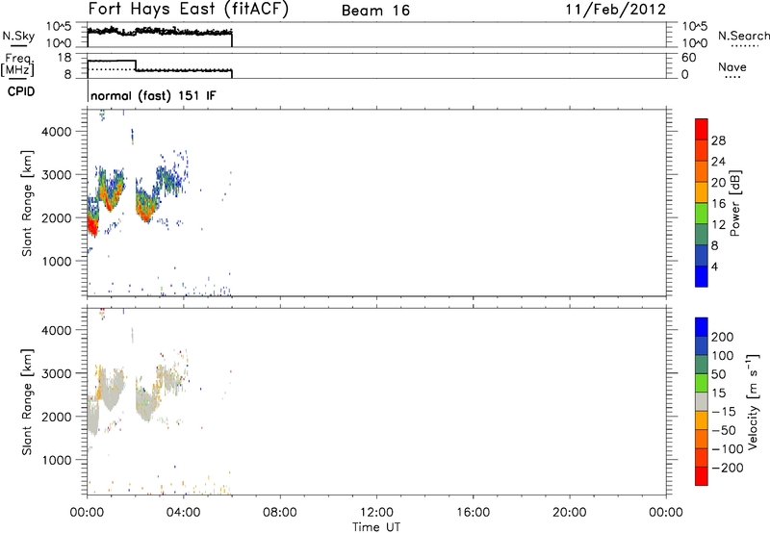The height and width of the screenshot is (533, 770).
Task: Pick the blue bottom segment of Power color bar
Action: pos(702,276)
